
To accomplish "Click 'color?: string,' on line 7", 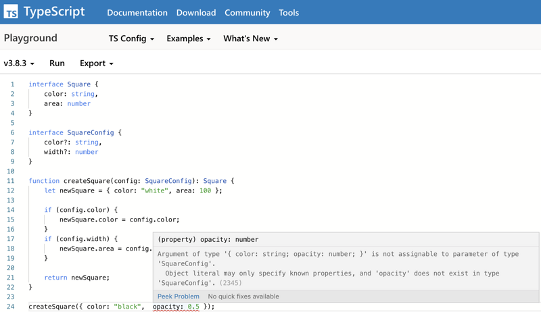I will [73, 142].
